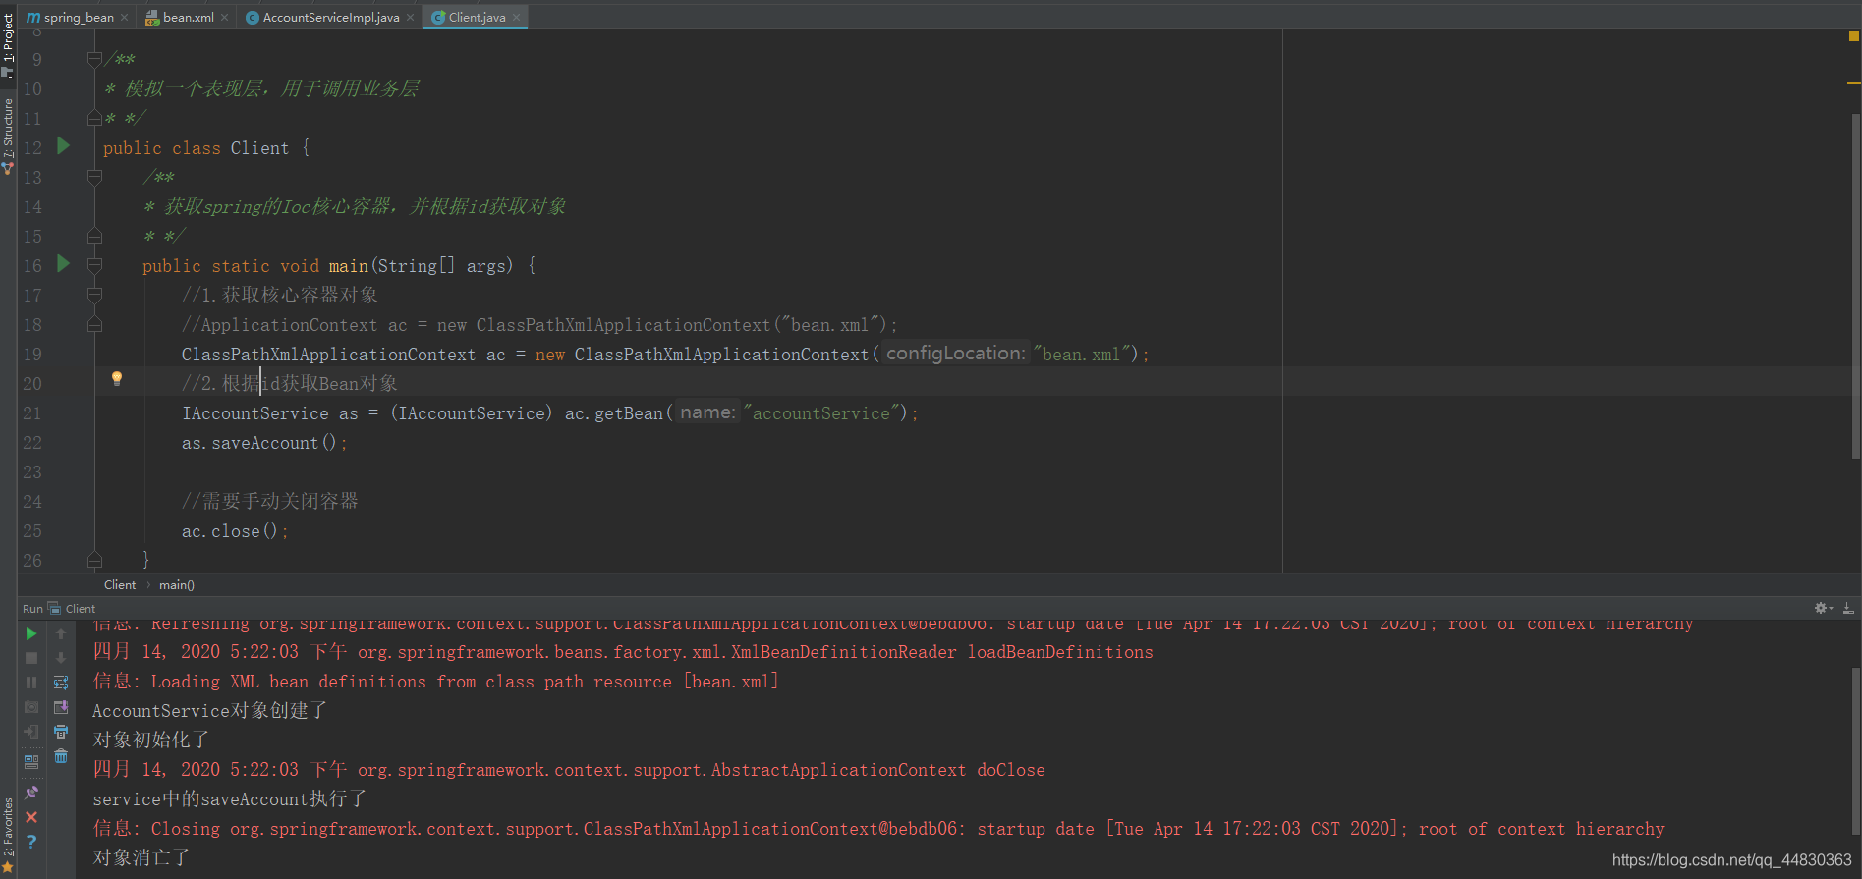The height and width of the screenshot is (879, 1862).
Task: Click the console vertical scrollbar
Action: (1856, 751)
